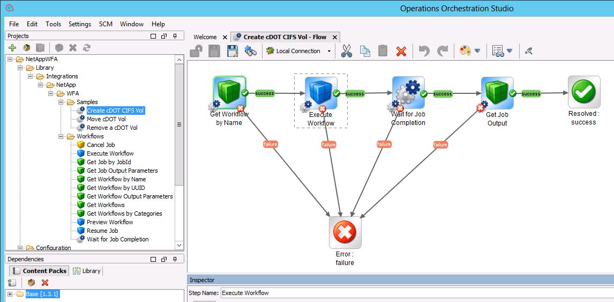Click the save floppy disk icon
The image size is (614, 302).
click(x=214, y=51)
